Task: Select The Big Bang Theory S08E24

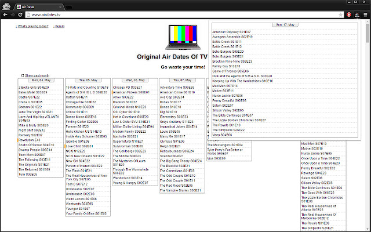Action: (x=181, y=161)
